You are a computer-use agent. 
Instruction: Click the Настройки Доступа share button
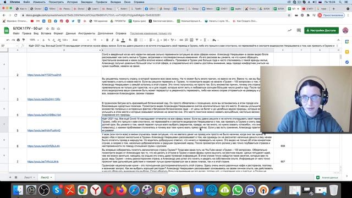pyautogui.click(x=321, y=30)
